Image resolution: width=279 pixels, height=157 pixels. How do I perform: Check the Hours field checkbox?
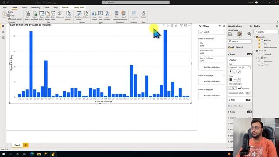[x=259, y=65]
